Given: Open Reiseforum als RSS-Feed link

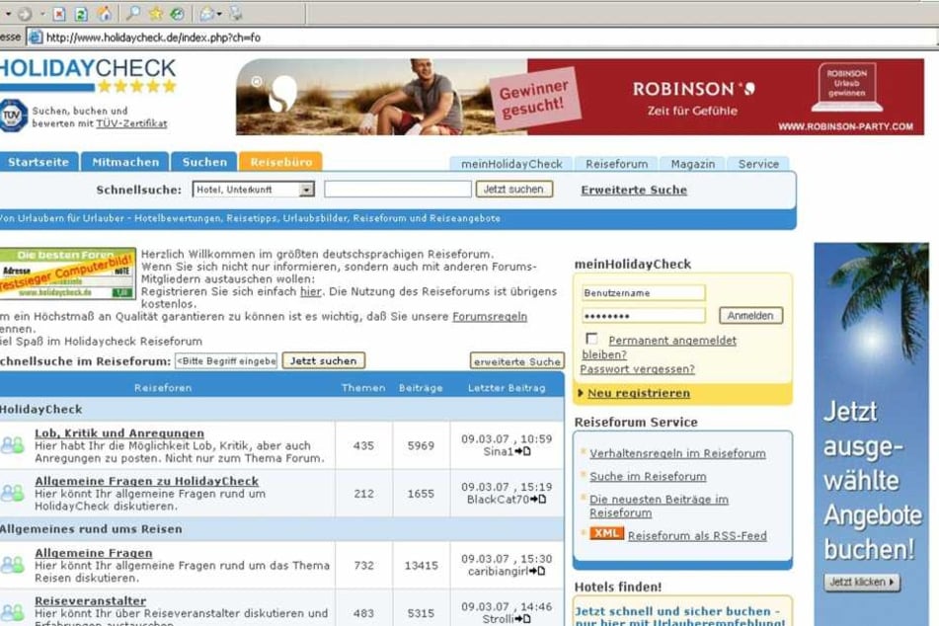Looking at the screenshot, I should (697, 535).
